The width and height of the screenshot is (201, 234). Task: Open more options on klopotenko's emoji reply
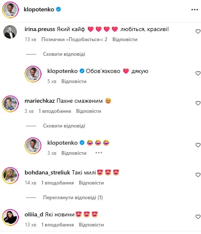click(x=99, y=153)
